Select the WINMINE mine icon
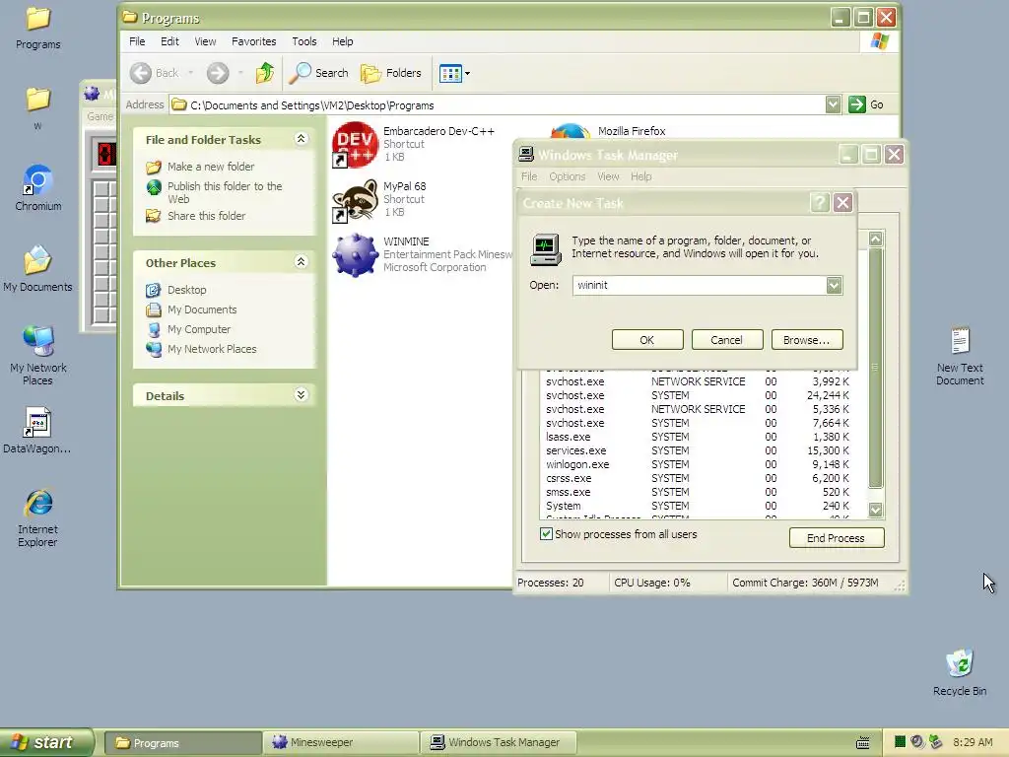This screenshot has height=757, width=1009. [355, 255]
